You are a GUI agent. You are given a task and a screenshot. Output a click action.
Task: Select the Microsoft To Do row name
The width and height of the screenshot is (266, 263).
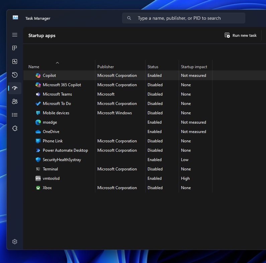click(x=57, y=104)
